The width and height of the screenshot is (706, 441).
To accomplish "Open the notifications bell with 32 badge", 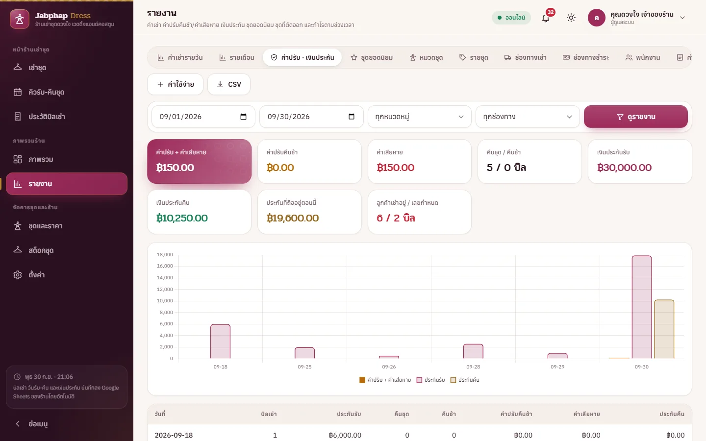I will (546, 18).
